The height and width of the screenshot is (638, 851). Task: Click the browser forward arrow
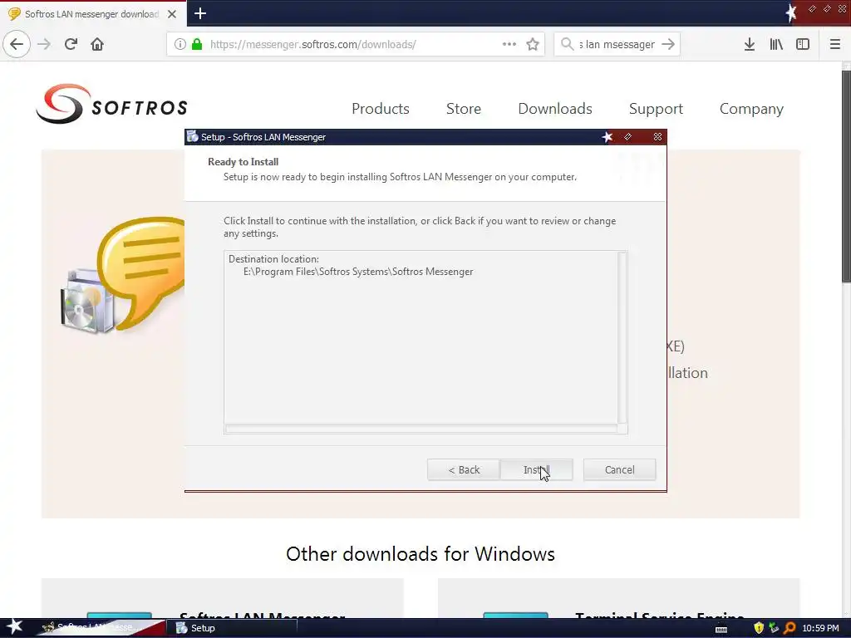click(x=44, y=44)
